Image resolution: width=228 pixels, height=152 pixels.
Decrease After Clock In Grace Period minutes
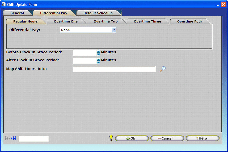pos(98,62)
